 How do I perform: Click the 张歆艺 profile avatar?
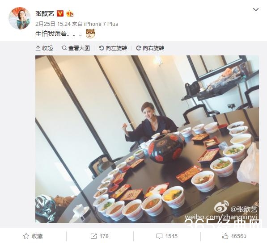pos(20,18)
